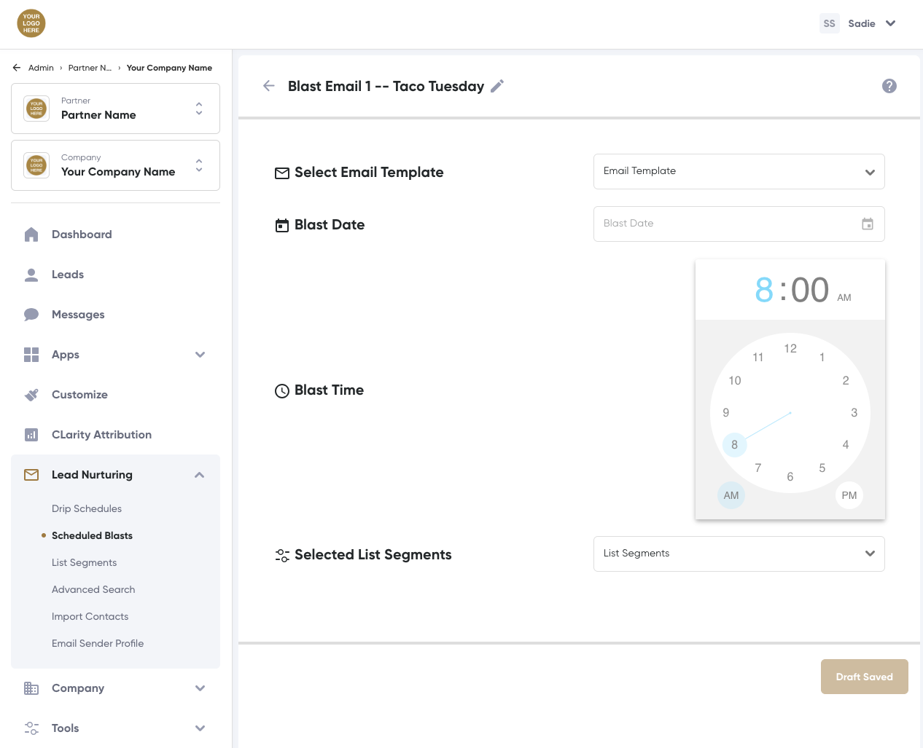Open the Email Template dropdown
Image resolution: width=923 pixels, height=748 pixels.
tap(739, 172)
